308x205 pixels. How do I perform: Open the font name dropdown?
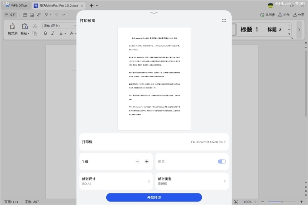click(x=75, y=26)
